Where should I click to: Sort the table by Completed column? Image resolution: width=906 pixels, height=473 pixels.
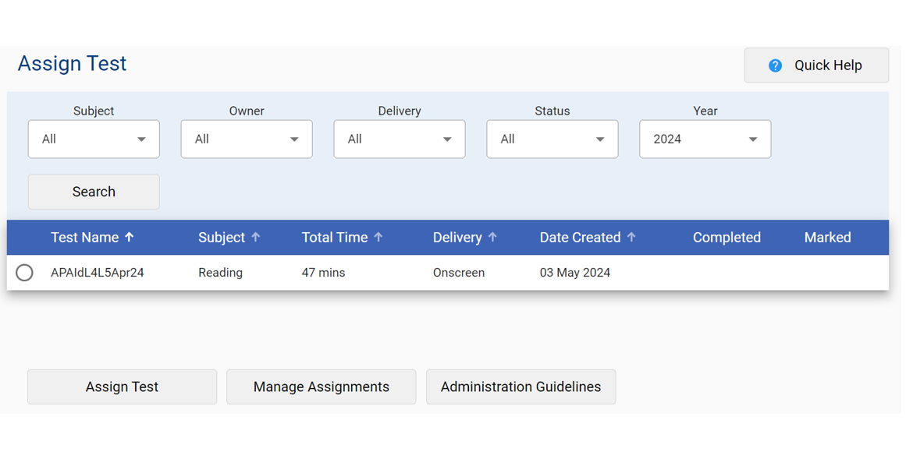pyautogui.click(x=727, y=238)
